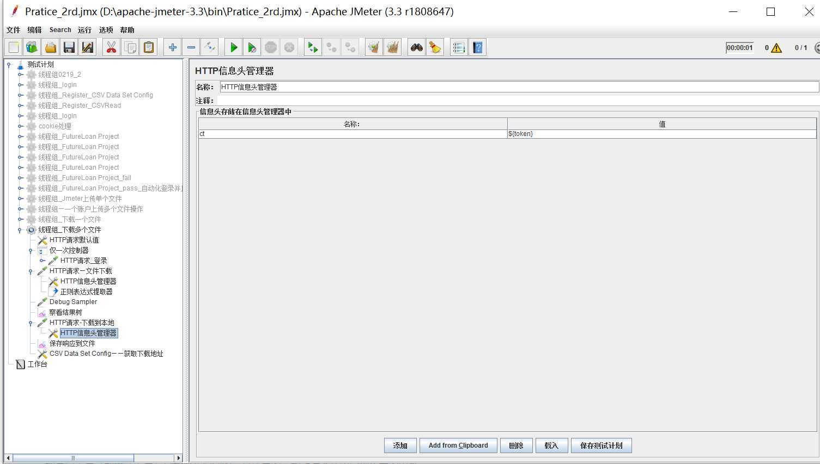The width and height of the screenshot is (820, 464).
Task: Expand all nodes with plus icon
Action: pyautogui.click(x=173, y=48)
